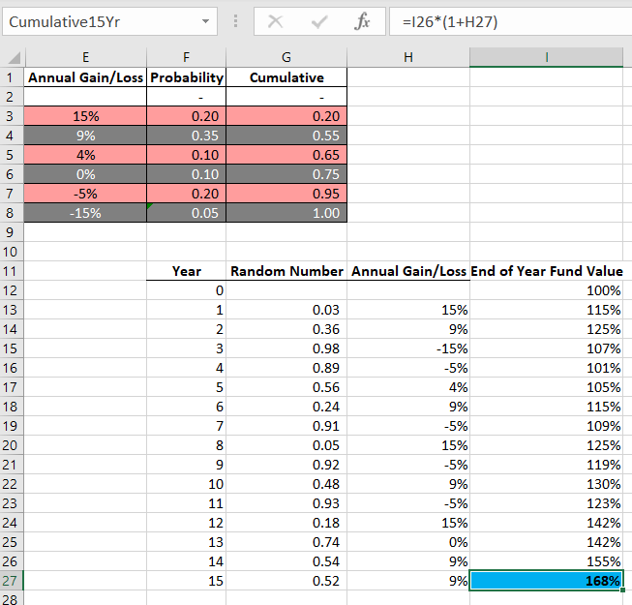Screen dimensions: 632x605
Task: Click the formula bar text =I26*(1+H27)
Action: [x=445, y=21]
